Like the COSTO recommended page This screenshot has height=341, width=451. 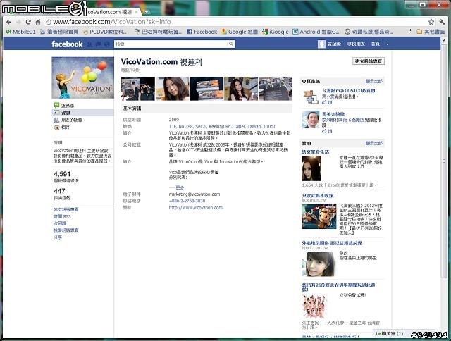pyautogui.click(x=327, y=102)
